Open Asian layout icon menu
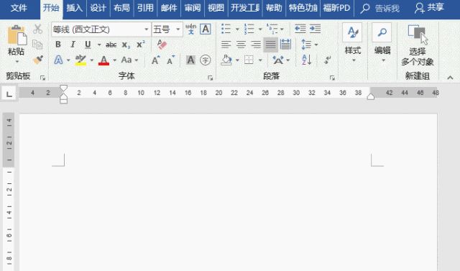460x271 pixels. [x=281, y=60]
